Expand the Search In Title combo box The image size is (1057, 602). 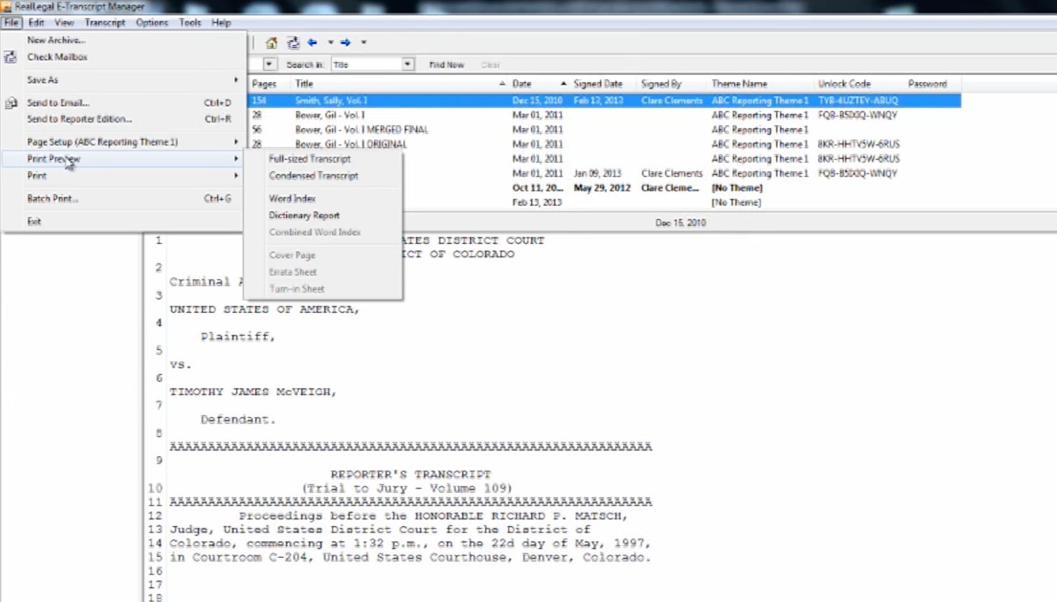point(407,64)
